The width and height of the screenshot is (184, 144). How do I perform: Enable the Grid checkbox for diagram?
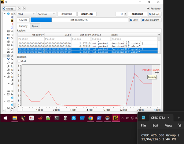click(x=19, y=61)
